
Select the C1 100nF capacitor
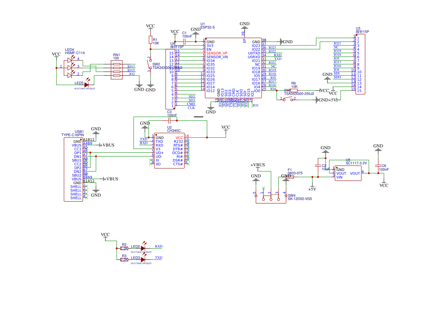click(184, 41)
